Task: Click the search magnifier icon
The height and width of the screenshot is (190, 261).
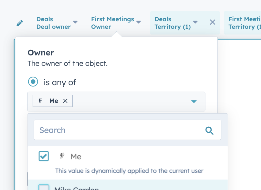Action: [209, 130]
